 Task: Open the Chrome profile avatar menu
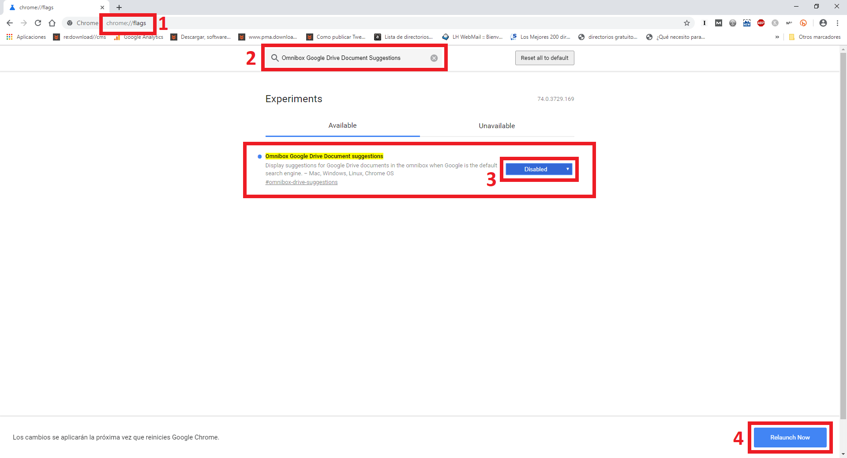click(x=823, y=23)
